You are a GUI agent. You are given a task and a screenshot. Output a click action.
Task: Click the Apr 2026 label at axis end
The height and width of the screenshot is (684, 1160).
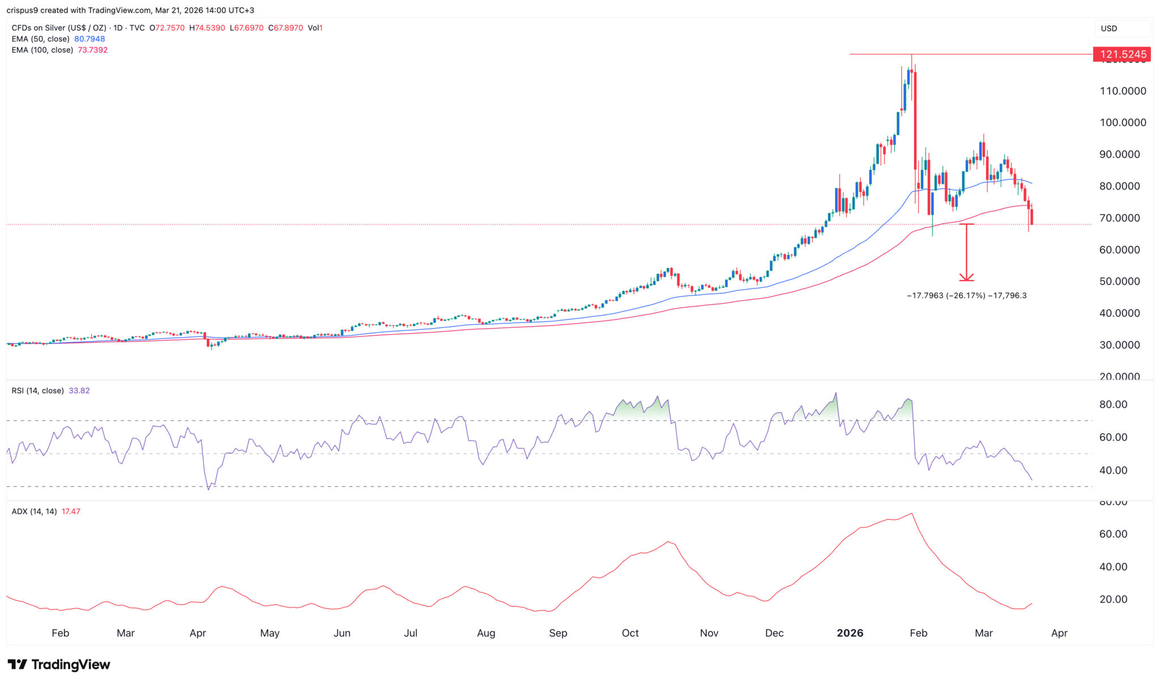coord(1059,633)
